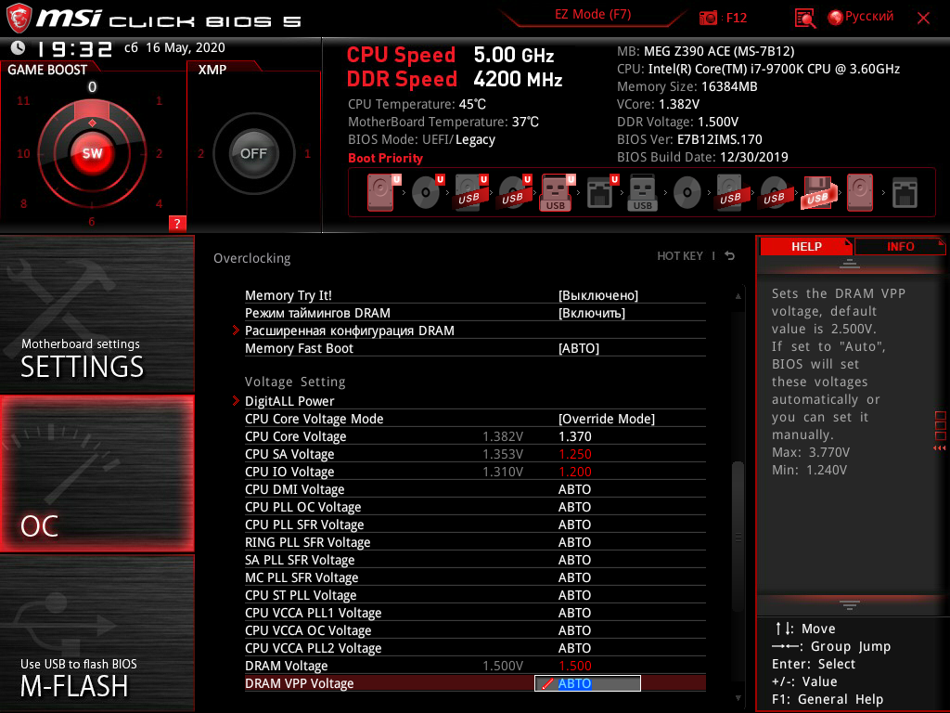Open the HOT KEY list

[680, 256]
